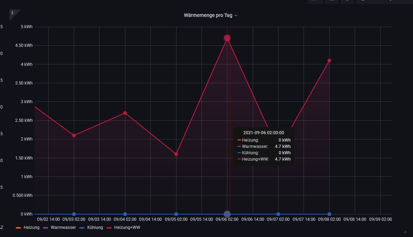Click the 5 kWh y-axis label
This screenshot has width=413, height=237.
[x=26, y=26]
